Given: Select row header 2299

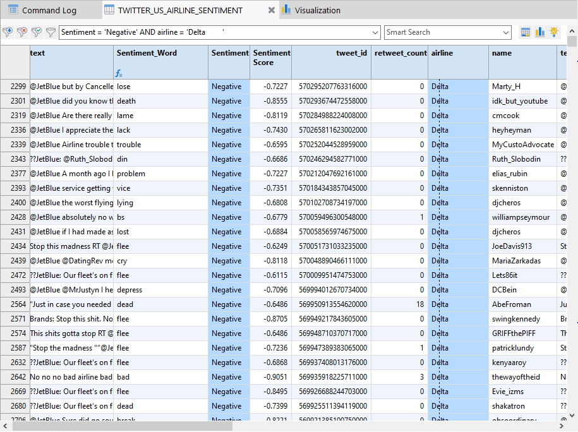Looking at the screenshot, I should pos(15,87).
